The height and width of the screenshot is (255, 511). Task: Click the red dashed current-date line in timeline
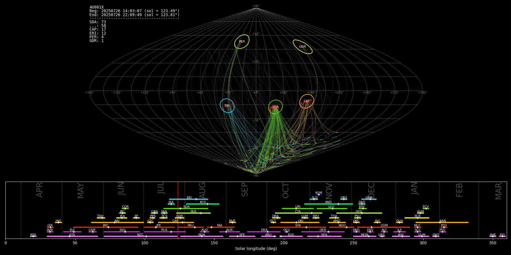[178, 210]
